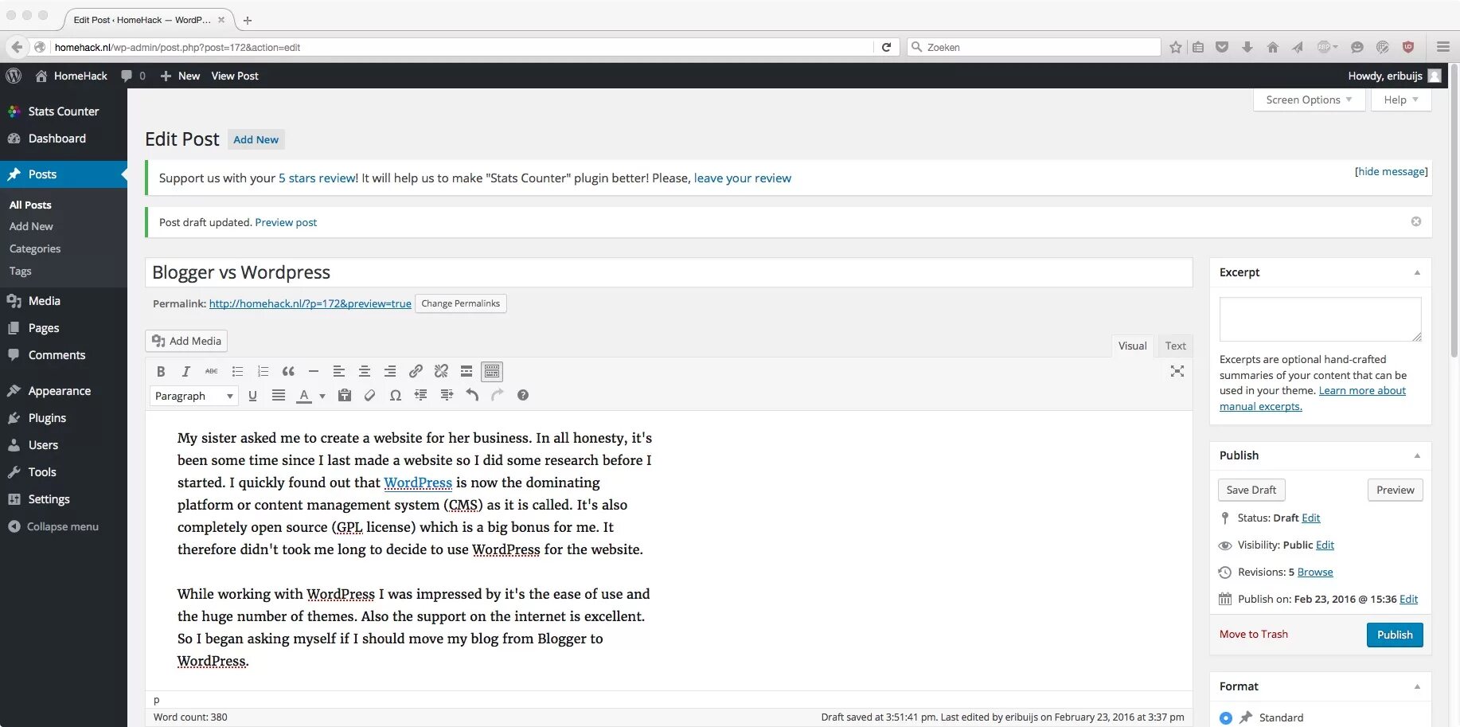Screen dimensions: 1460x727
Task: Click inside the Excerpt text area
Action: [x=1320, y=319]
